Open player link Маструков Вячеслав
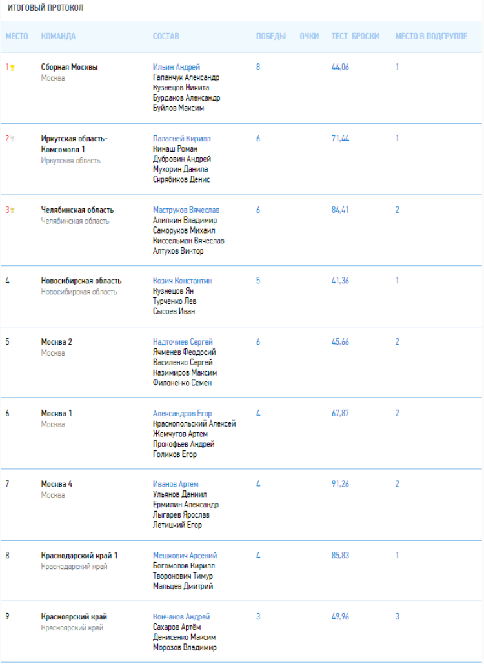This screenshot has height=664, width=484. (186, 210)
